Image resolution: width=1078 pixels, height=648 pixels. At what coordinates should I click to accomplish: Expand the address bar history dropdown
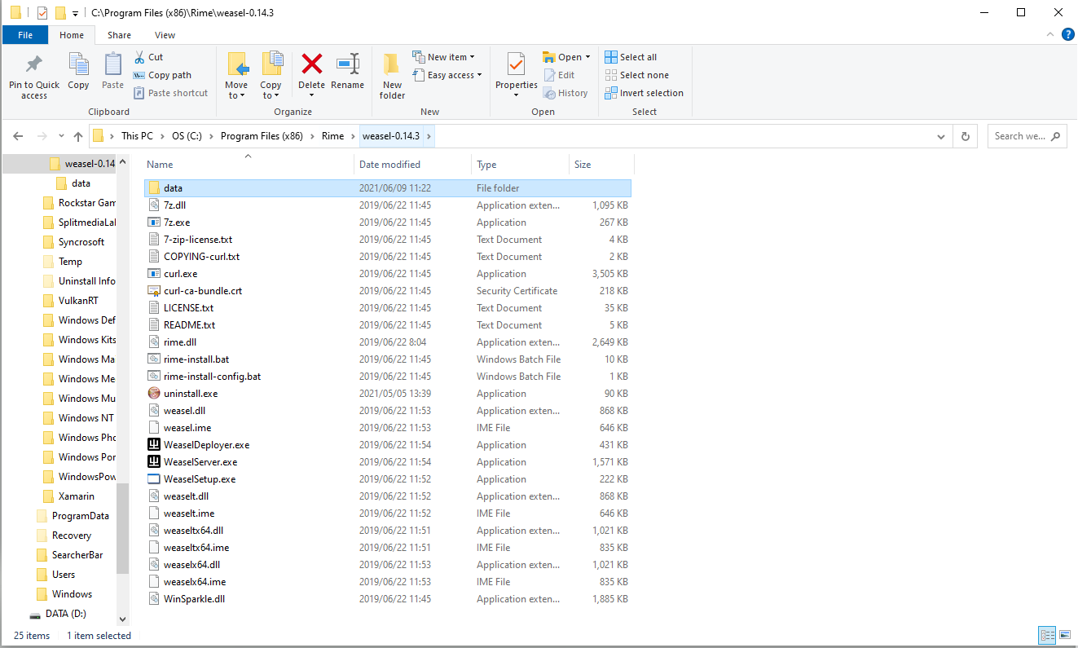(941, 136)
